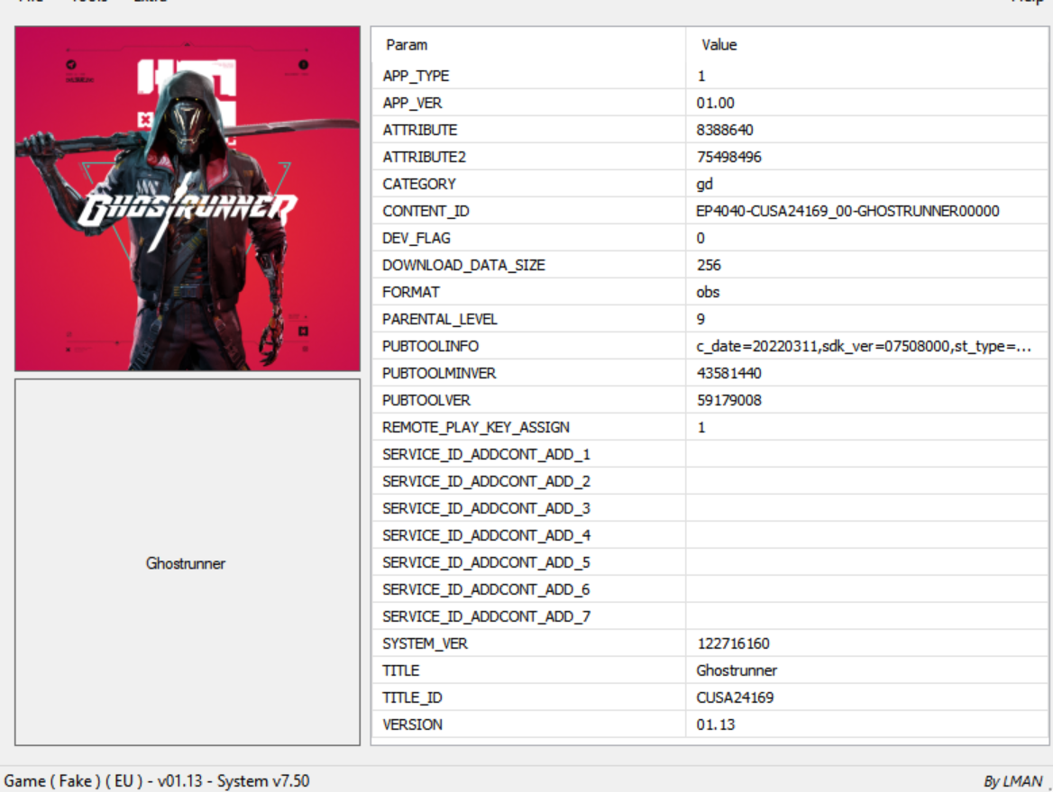Select the CATEGORY parameter name
This screenshot has height=792, width=1053.
419,184
